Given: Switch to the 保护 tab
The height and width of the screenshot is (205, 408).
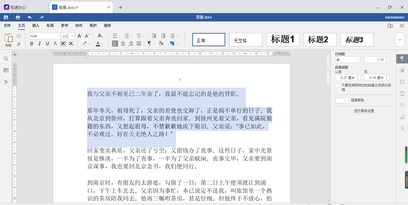Looking at the screenshot, I should coord(93,26).
